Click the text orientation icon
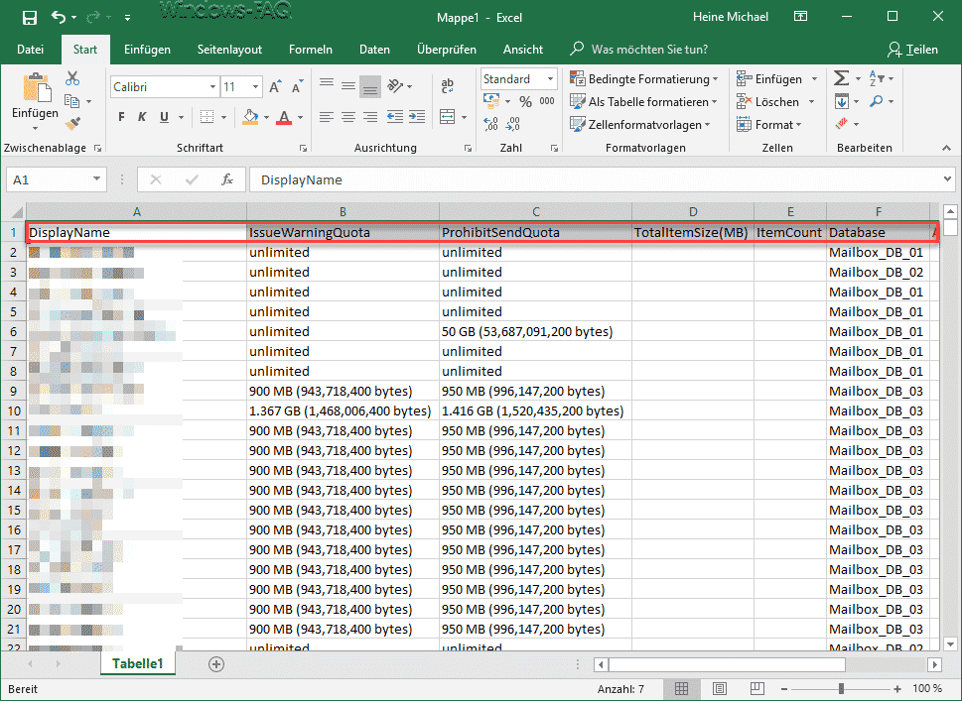 pos(396,86)
